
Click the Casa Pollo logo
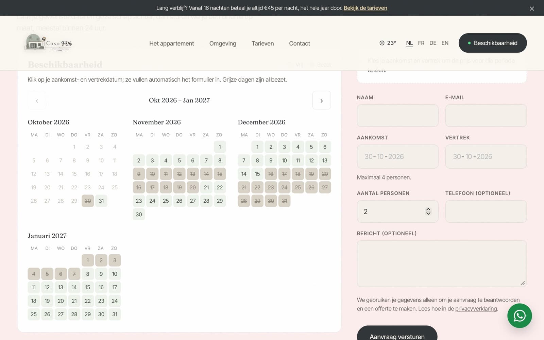coord(49,43)
